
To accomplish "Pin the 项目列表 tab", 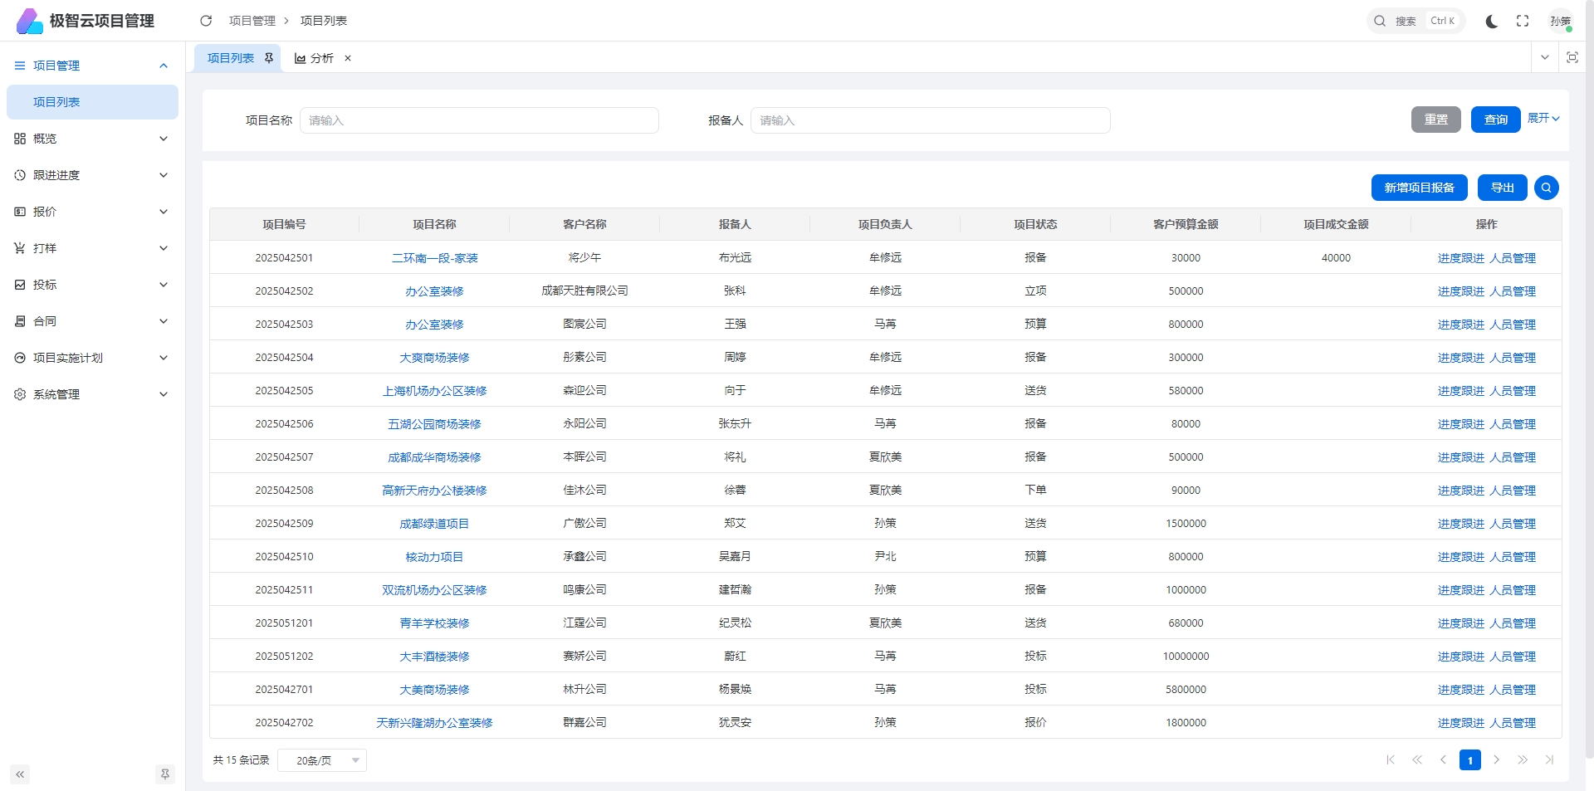I will [x=269, y=58].
